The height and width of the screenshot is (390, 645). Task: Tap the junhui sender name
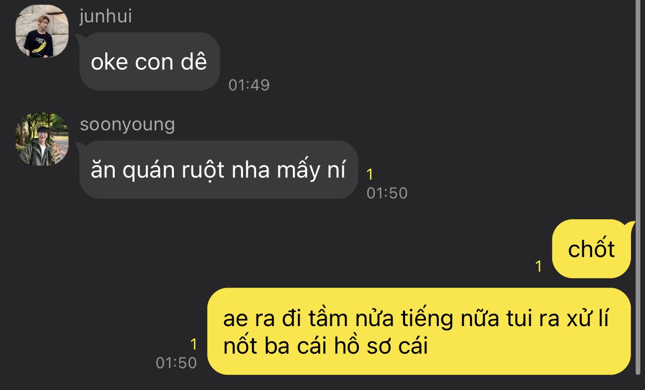106,16
